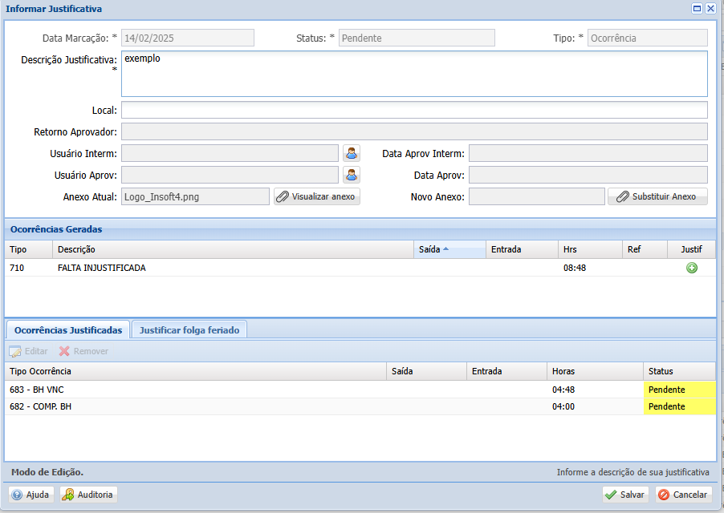This screenshot has width=724, height=513.
Task: Select the 683 - BH VNC row
Action: coord(360,390)
